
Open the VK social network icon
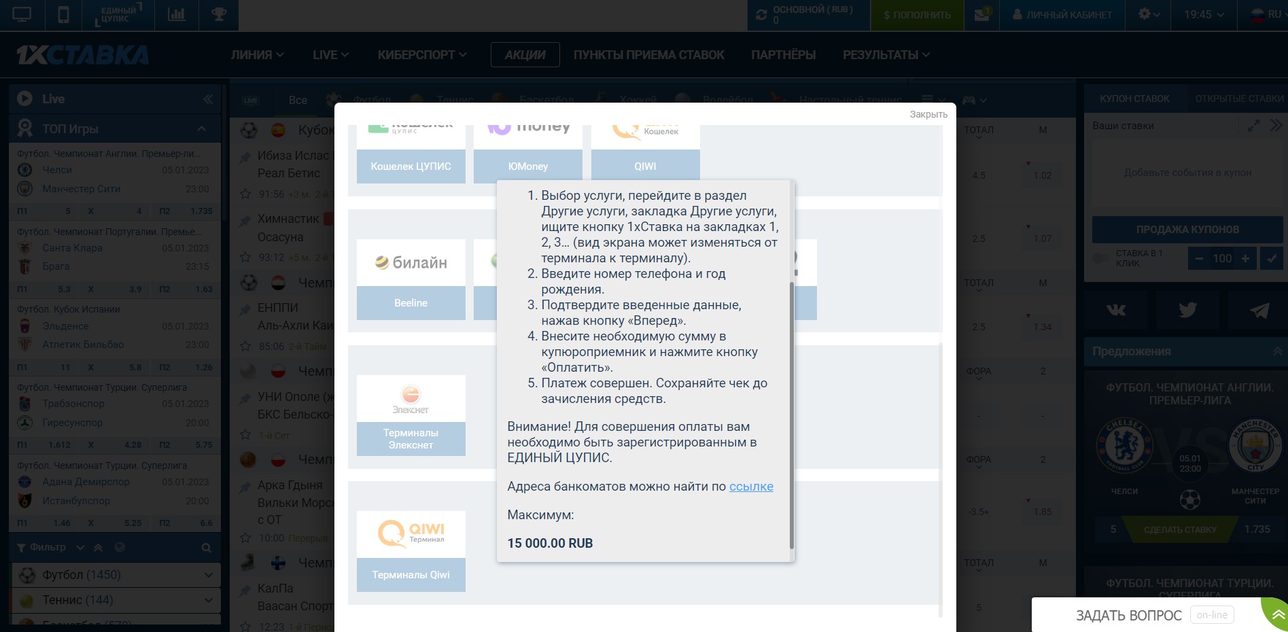pos(1116,310)
